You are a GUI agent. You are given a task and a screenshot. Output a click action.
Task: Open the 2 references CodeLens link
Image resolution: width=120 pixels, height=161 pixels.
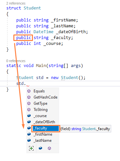[x=16, y=3]
